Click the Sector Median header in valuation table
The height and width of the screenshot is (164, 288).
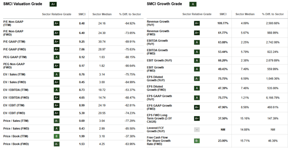pos(102,14)
